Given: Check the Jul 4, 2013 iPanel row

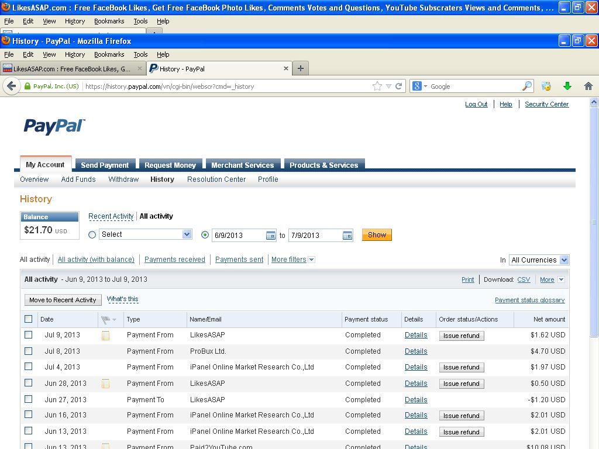Looking at the screenshot, I should 28,366.
